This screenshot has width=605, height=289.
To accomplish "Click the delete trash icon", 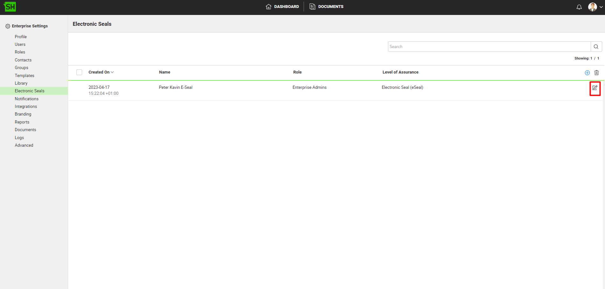I will coord(596,73).
